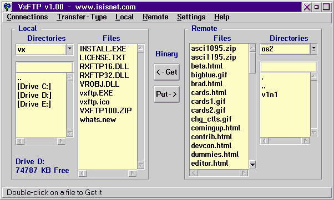
Task: Select asci1195.zip in remote files
Action: coord(214,57)
